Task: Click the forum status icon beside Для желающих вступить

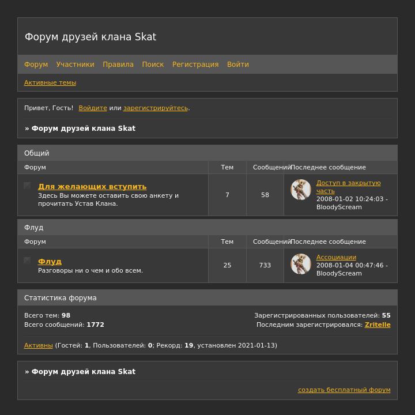Action: point(27,186)
